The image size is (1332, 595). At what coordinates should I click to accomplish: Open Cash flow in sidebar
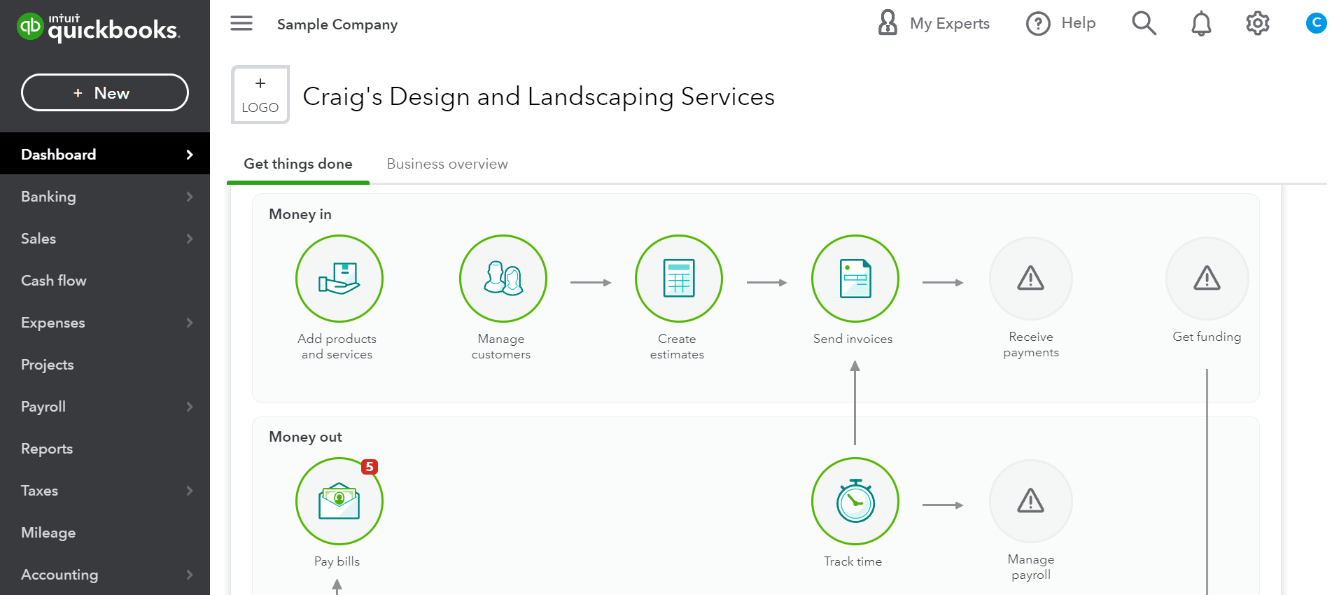(105, 281)
